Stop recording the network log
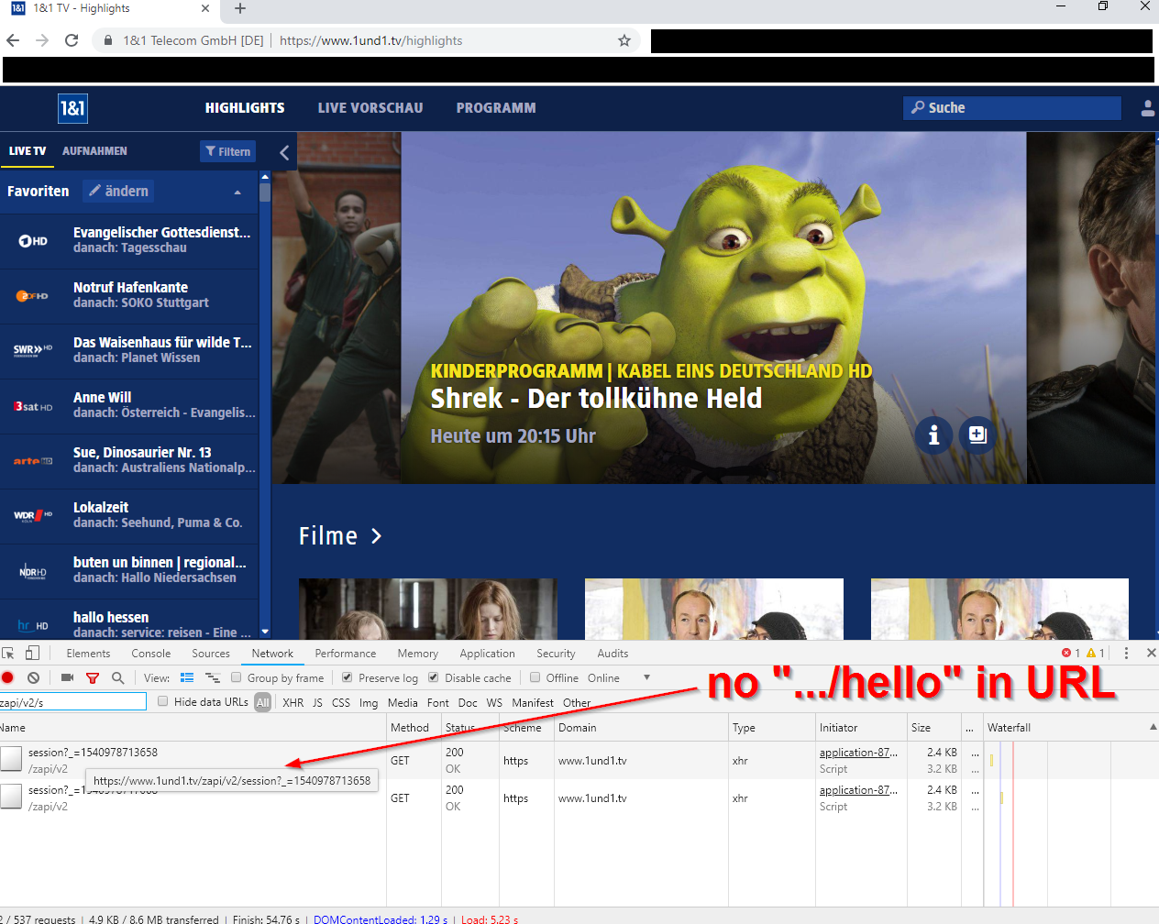The height and width of the screenshot is (924, 1159). point(7,678)
